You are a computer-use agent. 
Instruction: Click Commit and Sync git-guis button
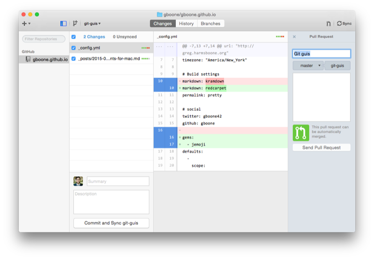coord(111,223)
